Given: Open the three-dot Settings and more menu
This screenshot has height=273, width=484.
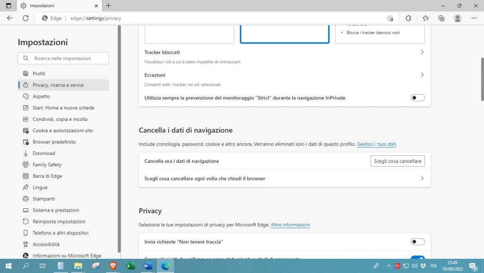Looking at the screenshot, I should [474, 18].
